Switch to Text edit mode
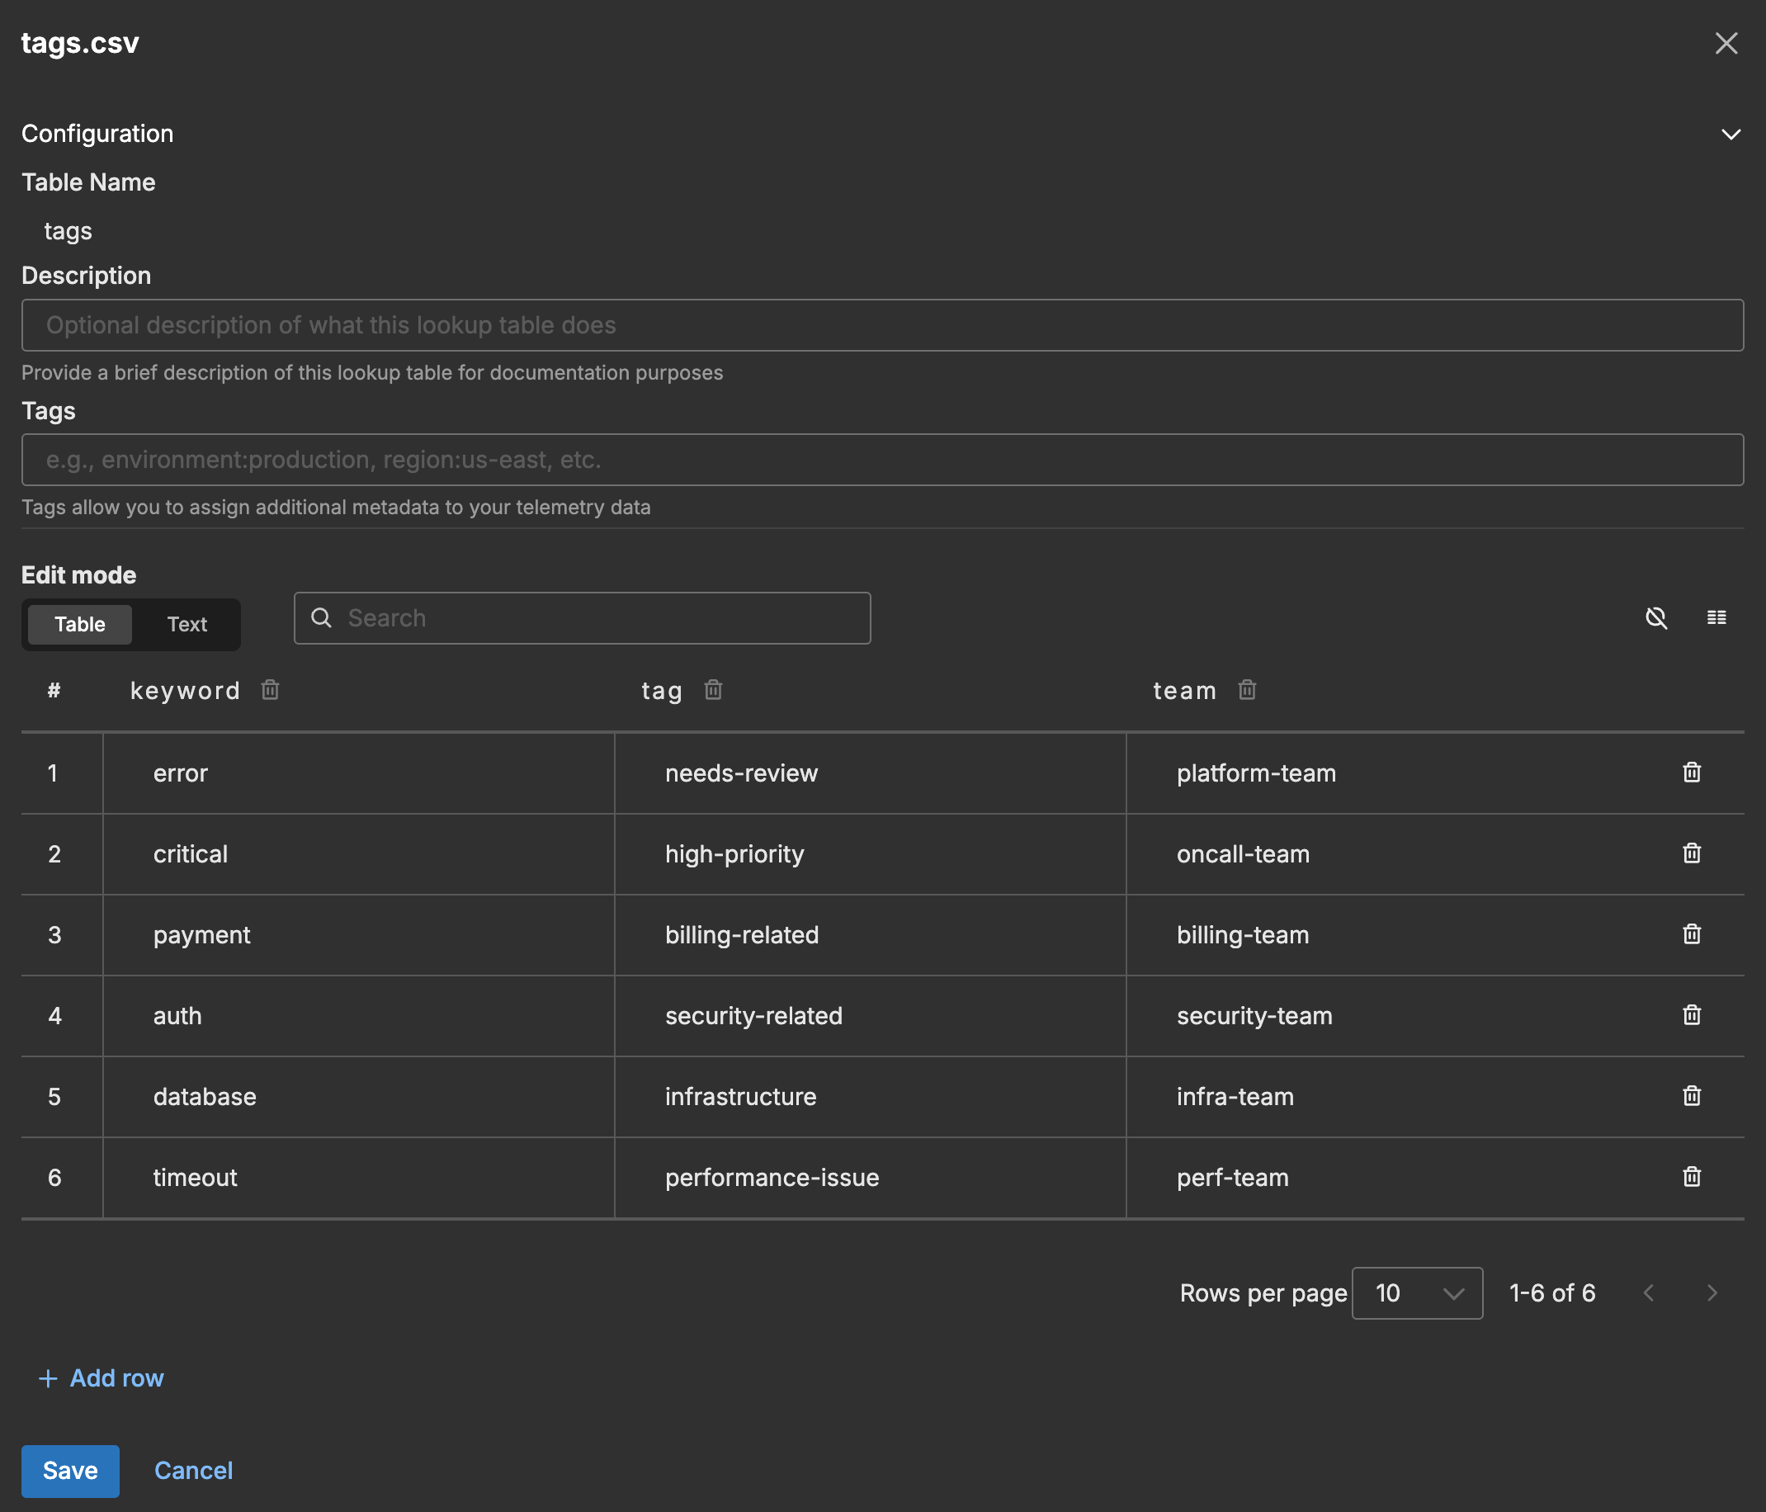 (187, 624)
